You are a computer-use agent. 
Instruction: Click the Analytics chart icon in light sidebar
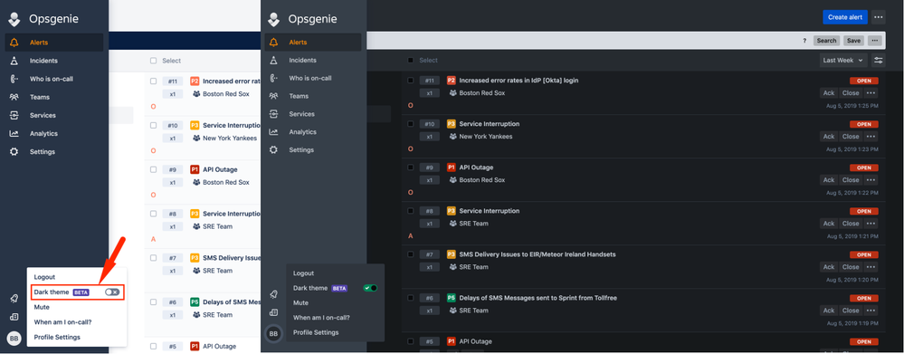click(x=14, y=133)
